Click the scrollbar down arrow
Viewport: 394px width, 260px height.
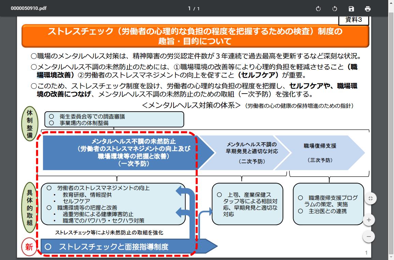pyautogui.click(x=391, y=257)
